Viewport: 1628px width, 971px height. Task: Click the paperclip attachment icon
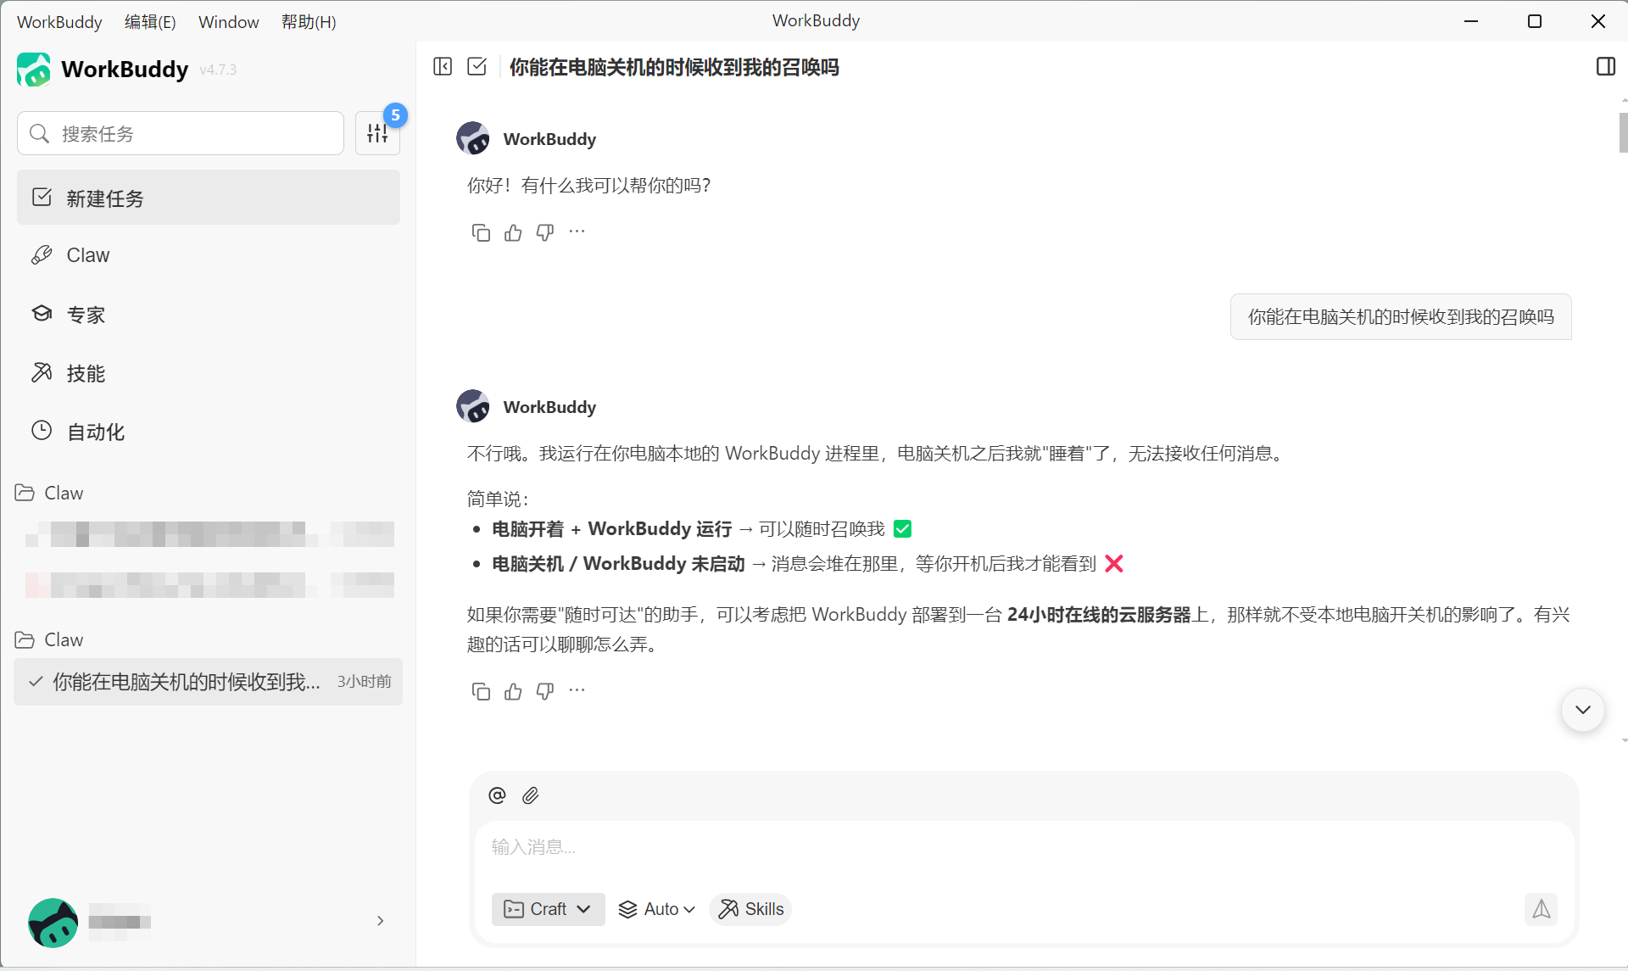(530, 795)
